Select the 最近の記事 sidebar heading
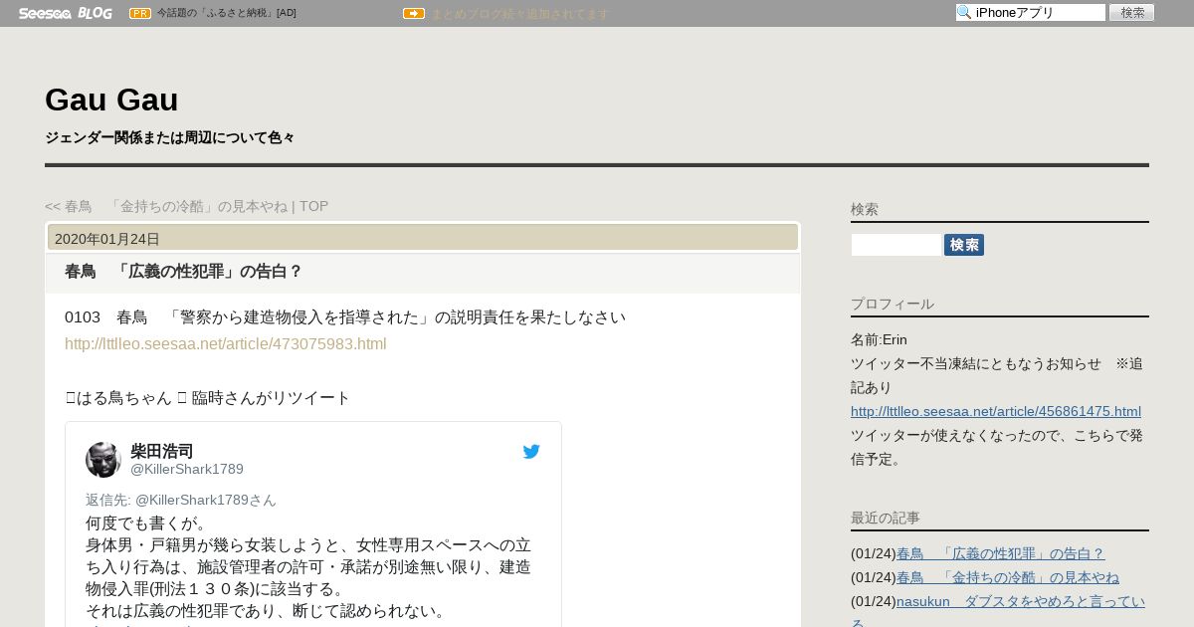The width and height of the screenshot is (1194, 627). pyautogui.click(x=886, y=518)
